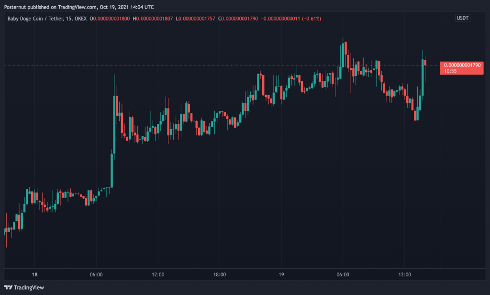Click the countdown timer 10:55
Viewport: 490px width, 295px height.
tap(450, 71)
